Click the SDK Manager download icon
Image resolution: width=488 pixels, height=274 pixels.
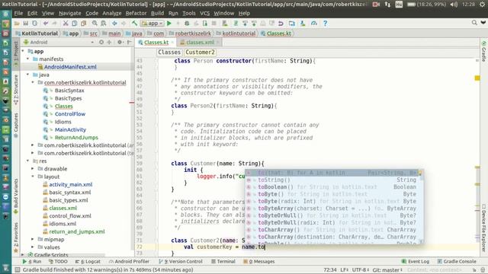(x=303, y=24)
